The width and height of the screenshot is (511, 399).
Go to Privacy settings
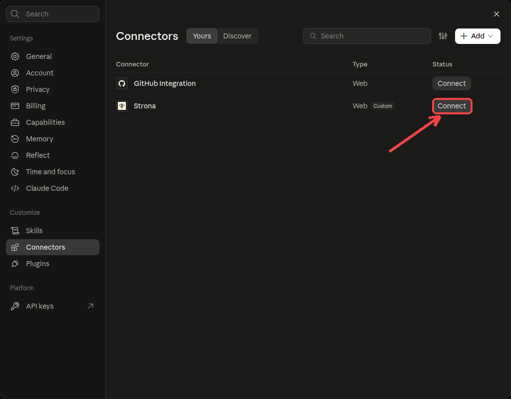click(53, 89)
